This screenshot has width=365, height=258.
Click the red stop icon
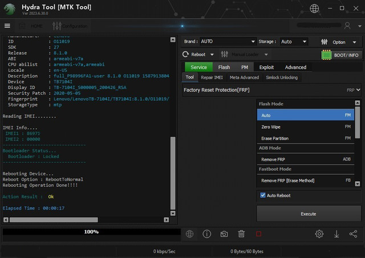258,234
